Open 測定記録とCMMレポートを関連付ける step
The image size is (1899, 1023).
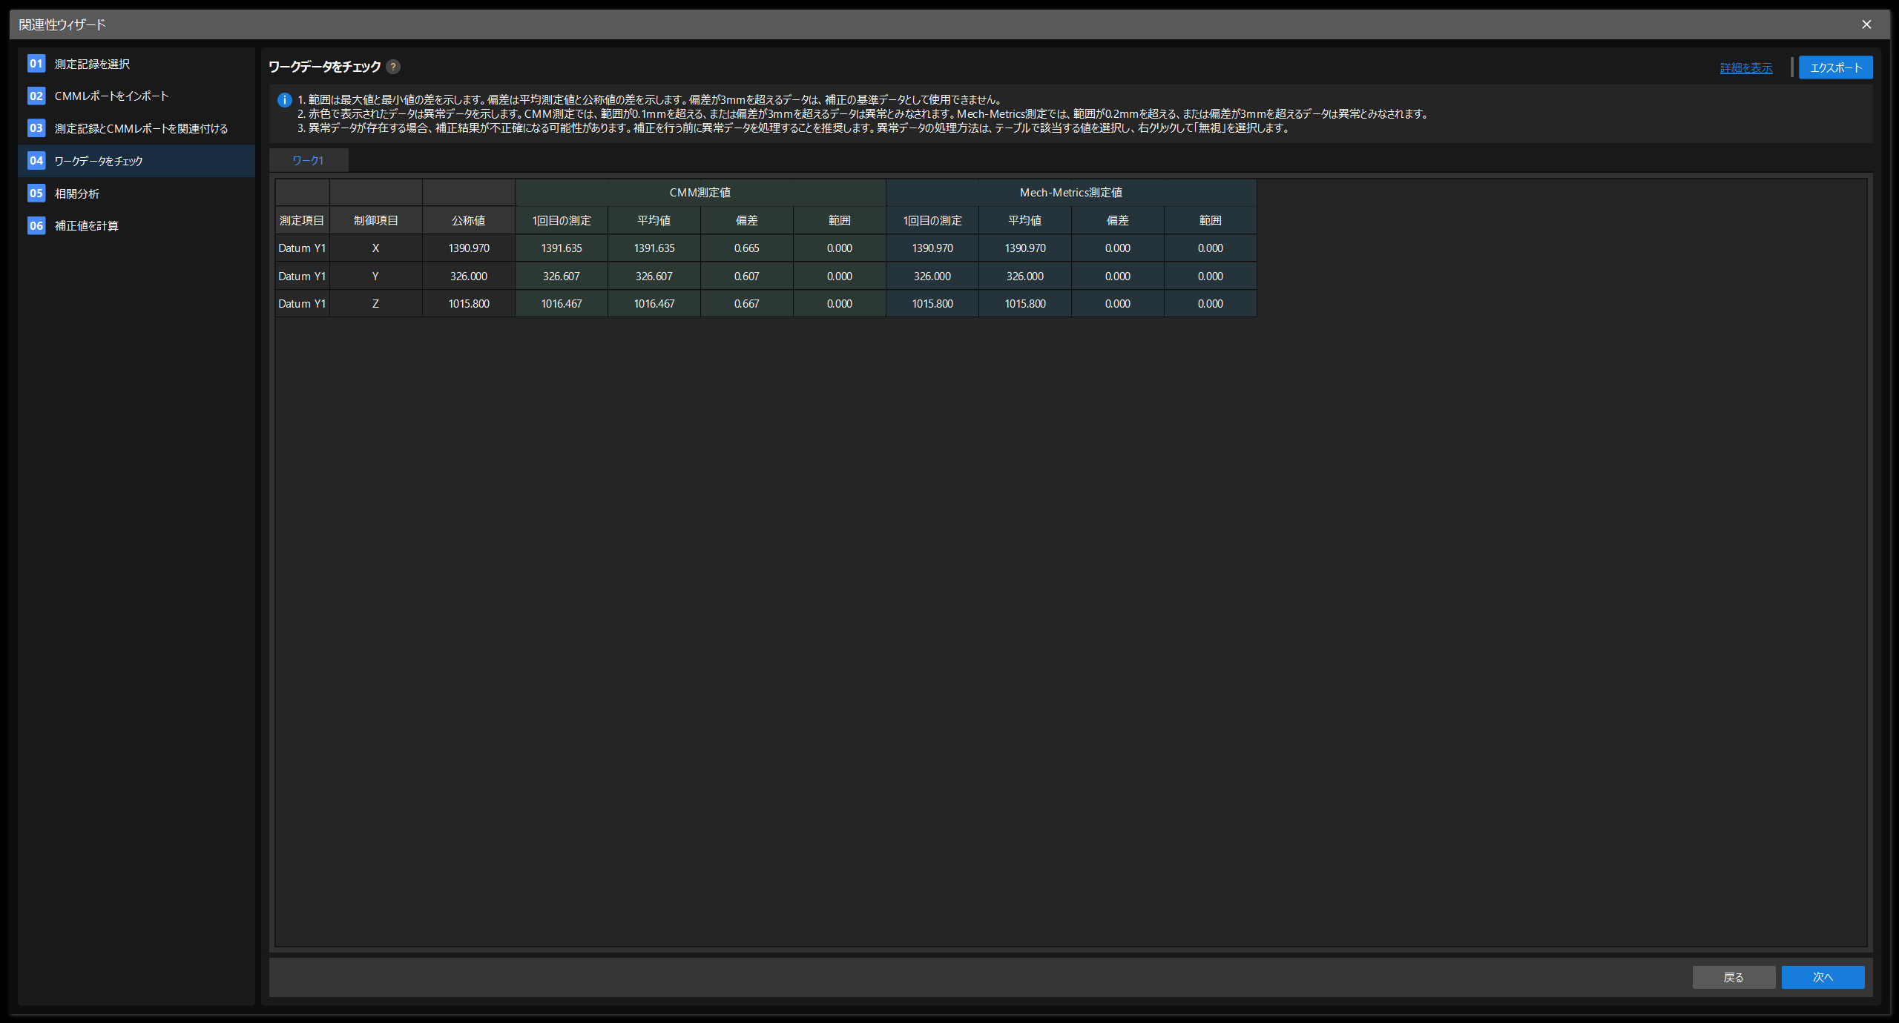(x=136, y=128)
